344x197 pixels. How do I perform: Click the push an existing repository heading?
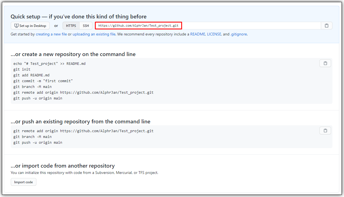tap(81, 121)
